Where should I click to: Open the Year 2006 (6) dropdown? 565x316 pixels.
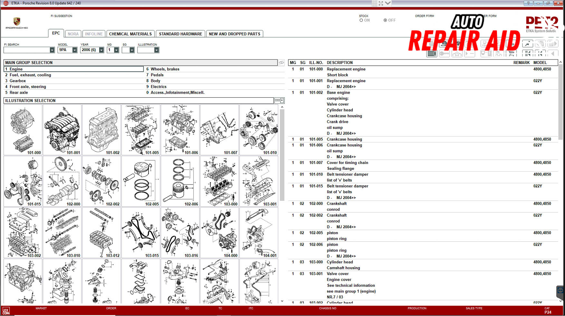coord(101,50)
